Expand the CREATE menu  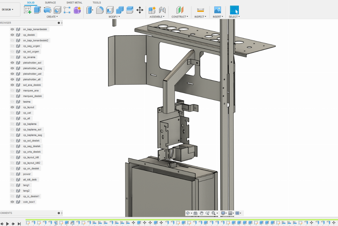click(52, 17)
